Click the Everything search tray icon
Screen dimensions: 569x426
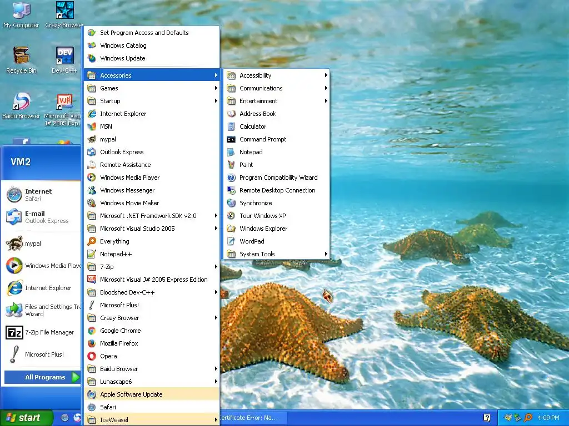(x=528, y=418)
